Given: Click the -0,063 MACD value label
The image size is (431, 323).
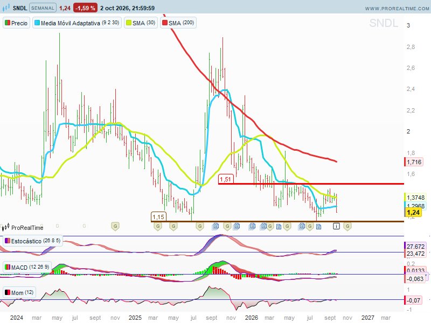Looking at the screenshot, I should (415, 279).
